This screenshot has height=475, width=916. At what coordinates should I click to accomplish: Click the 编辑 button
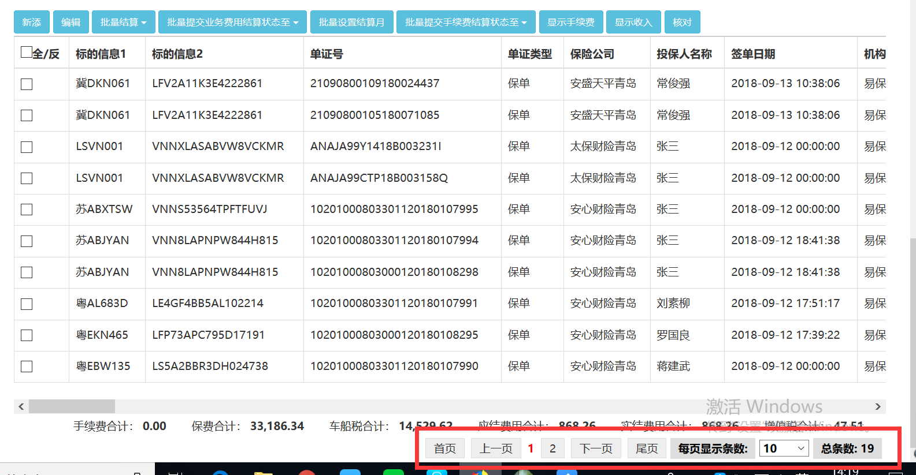pos(71,23)
